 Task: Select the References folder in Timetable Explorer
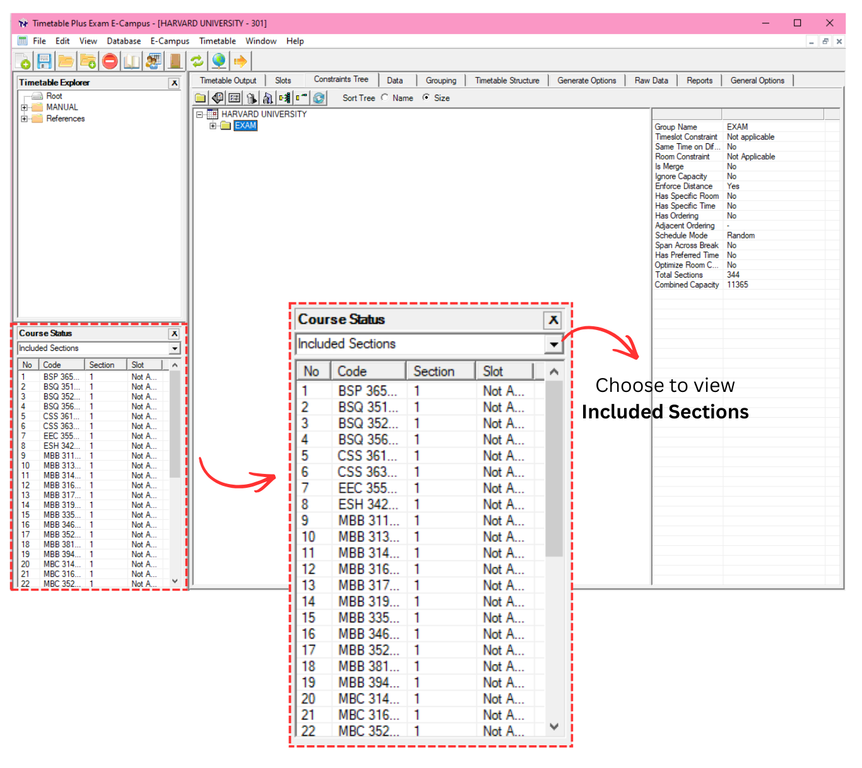point(65,119)
